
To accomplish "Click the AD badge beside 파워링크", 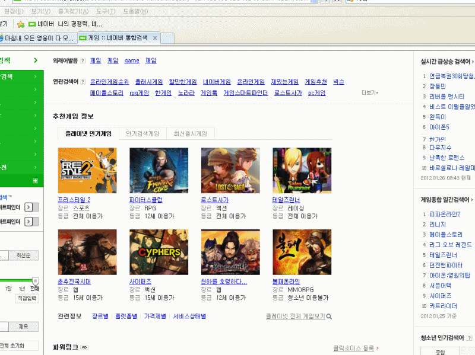I will (84, 347).
